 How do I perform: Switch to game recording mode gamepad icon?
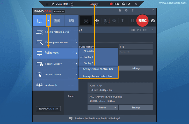coord(71,21)
